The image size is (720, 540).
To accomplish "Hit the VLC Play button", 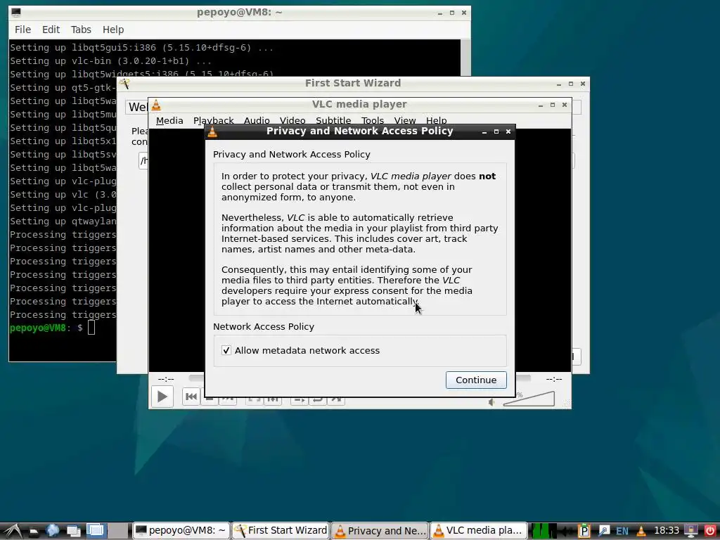I will point(162,397).
